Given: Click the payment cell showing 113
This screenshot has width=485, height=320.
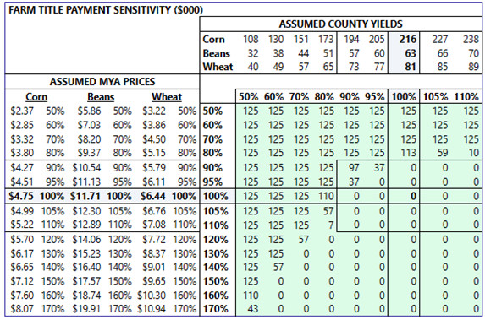Looking at the screenshot, I should click(x=408, y=153).
